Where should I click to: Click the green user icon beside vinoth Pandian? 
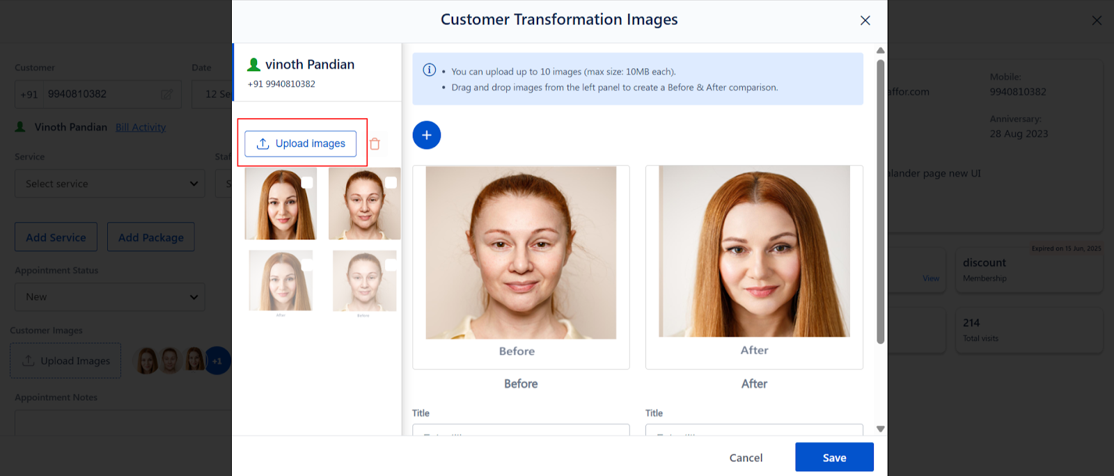click(x=254, y=65)
